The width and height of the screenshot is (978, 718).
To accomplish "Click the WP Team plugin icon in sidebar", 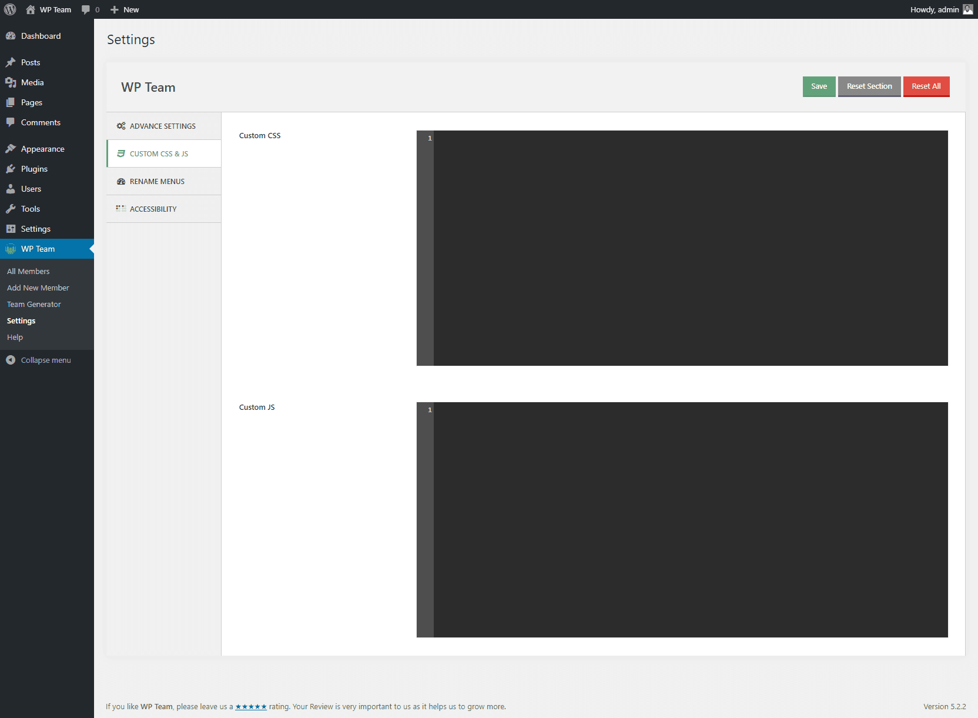I will (11, 249).
